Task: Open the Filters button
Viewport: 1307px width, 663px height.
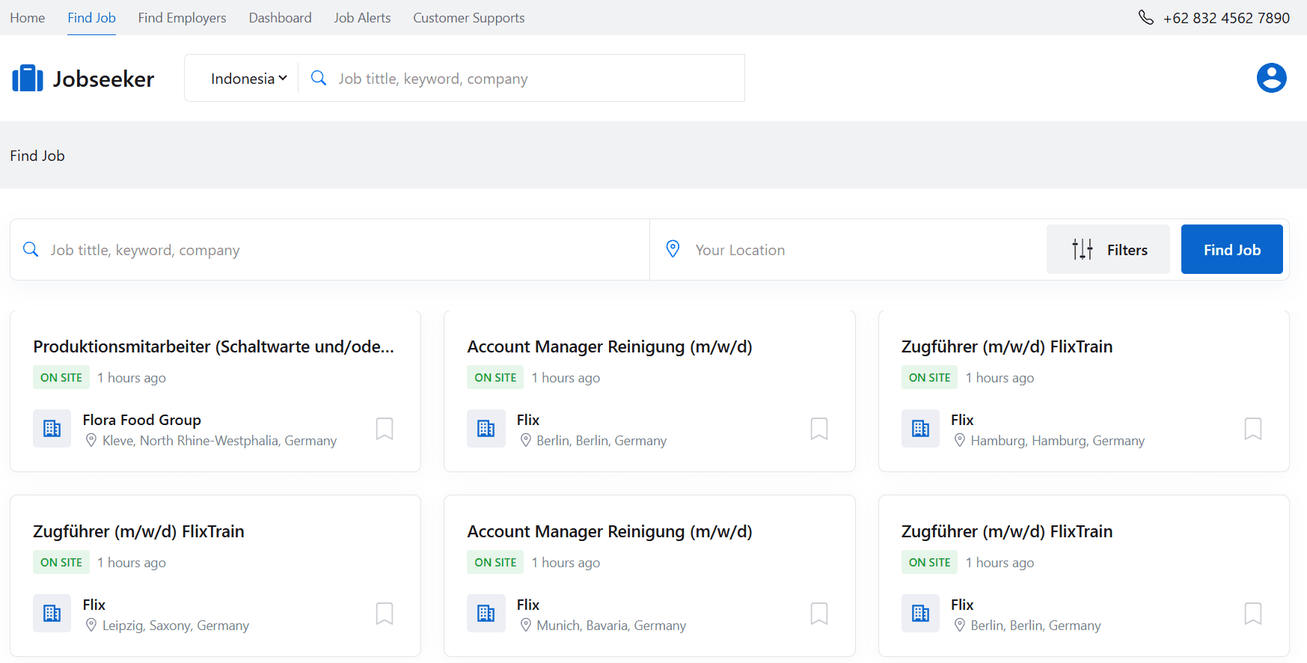Action: [x=1108, y=249]
